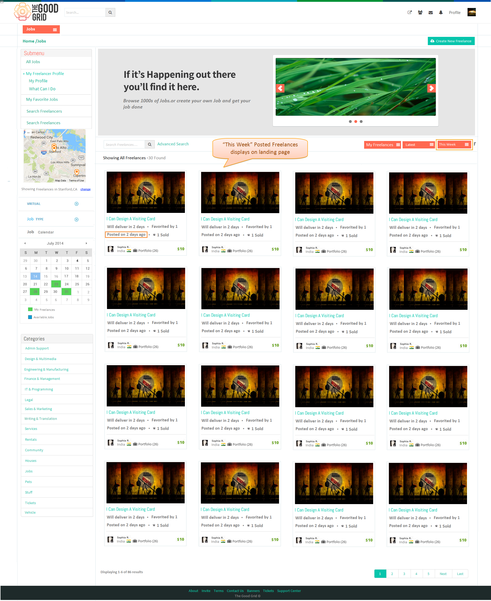Open the Latest sort dropdown

[x=419, y=145]
